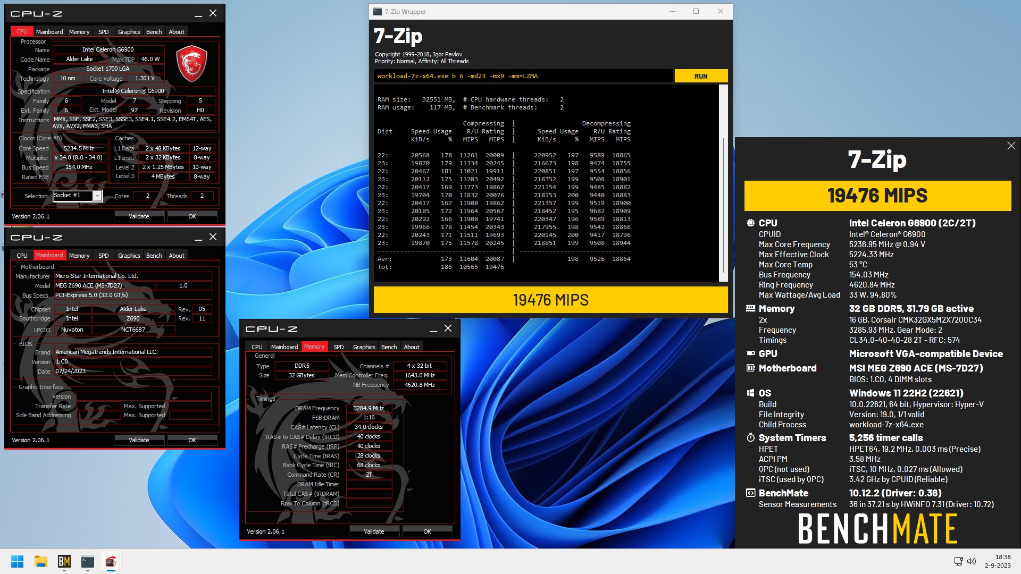Click the Motherboard icon in BenchMate panel
This screenshot has height=574, width=1021.
click(x=750, y=368)
